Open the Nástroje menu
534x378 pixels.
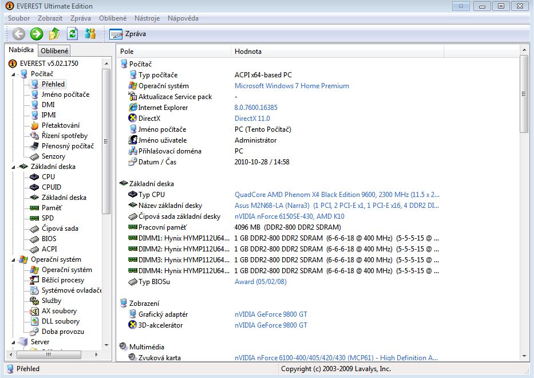(147, 18)
